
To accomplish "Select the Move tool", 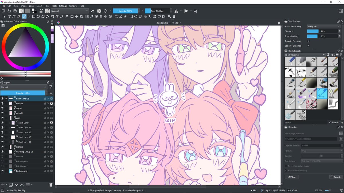I will tap(77, 16).
